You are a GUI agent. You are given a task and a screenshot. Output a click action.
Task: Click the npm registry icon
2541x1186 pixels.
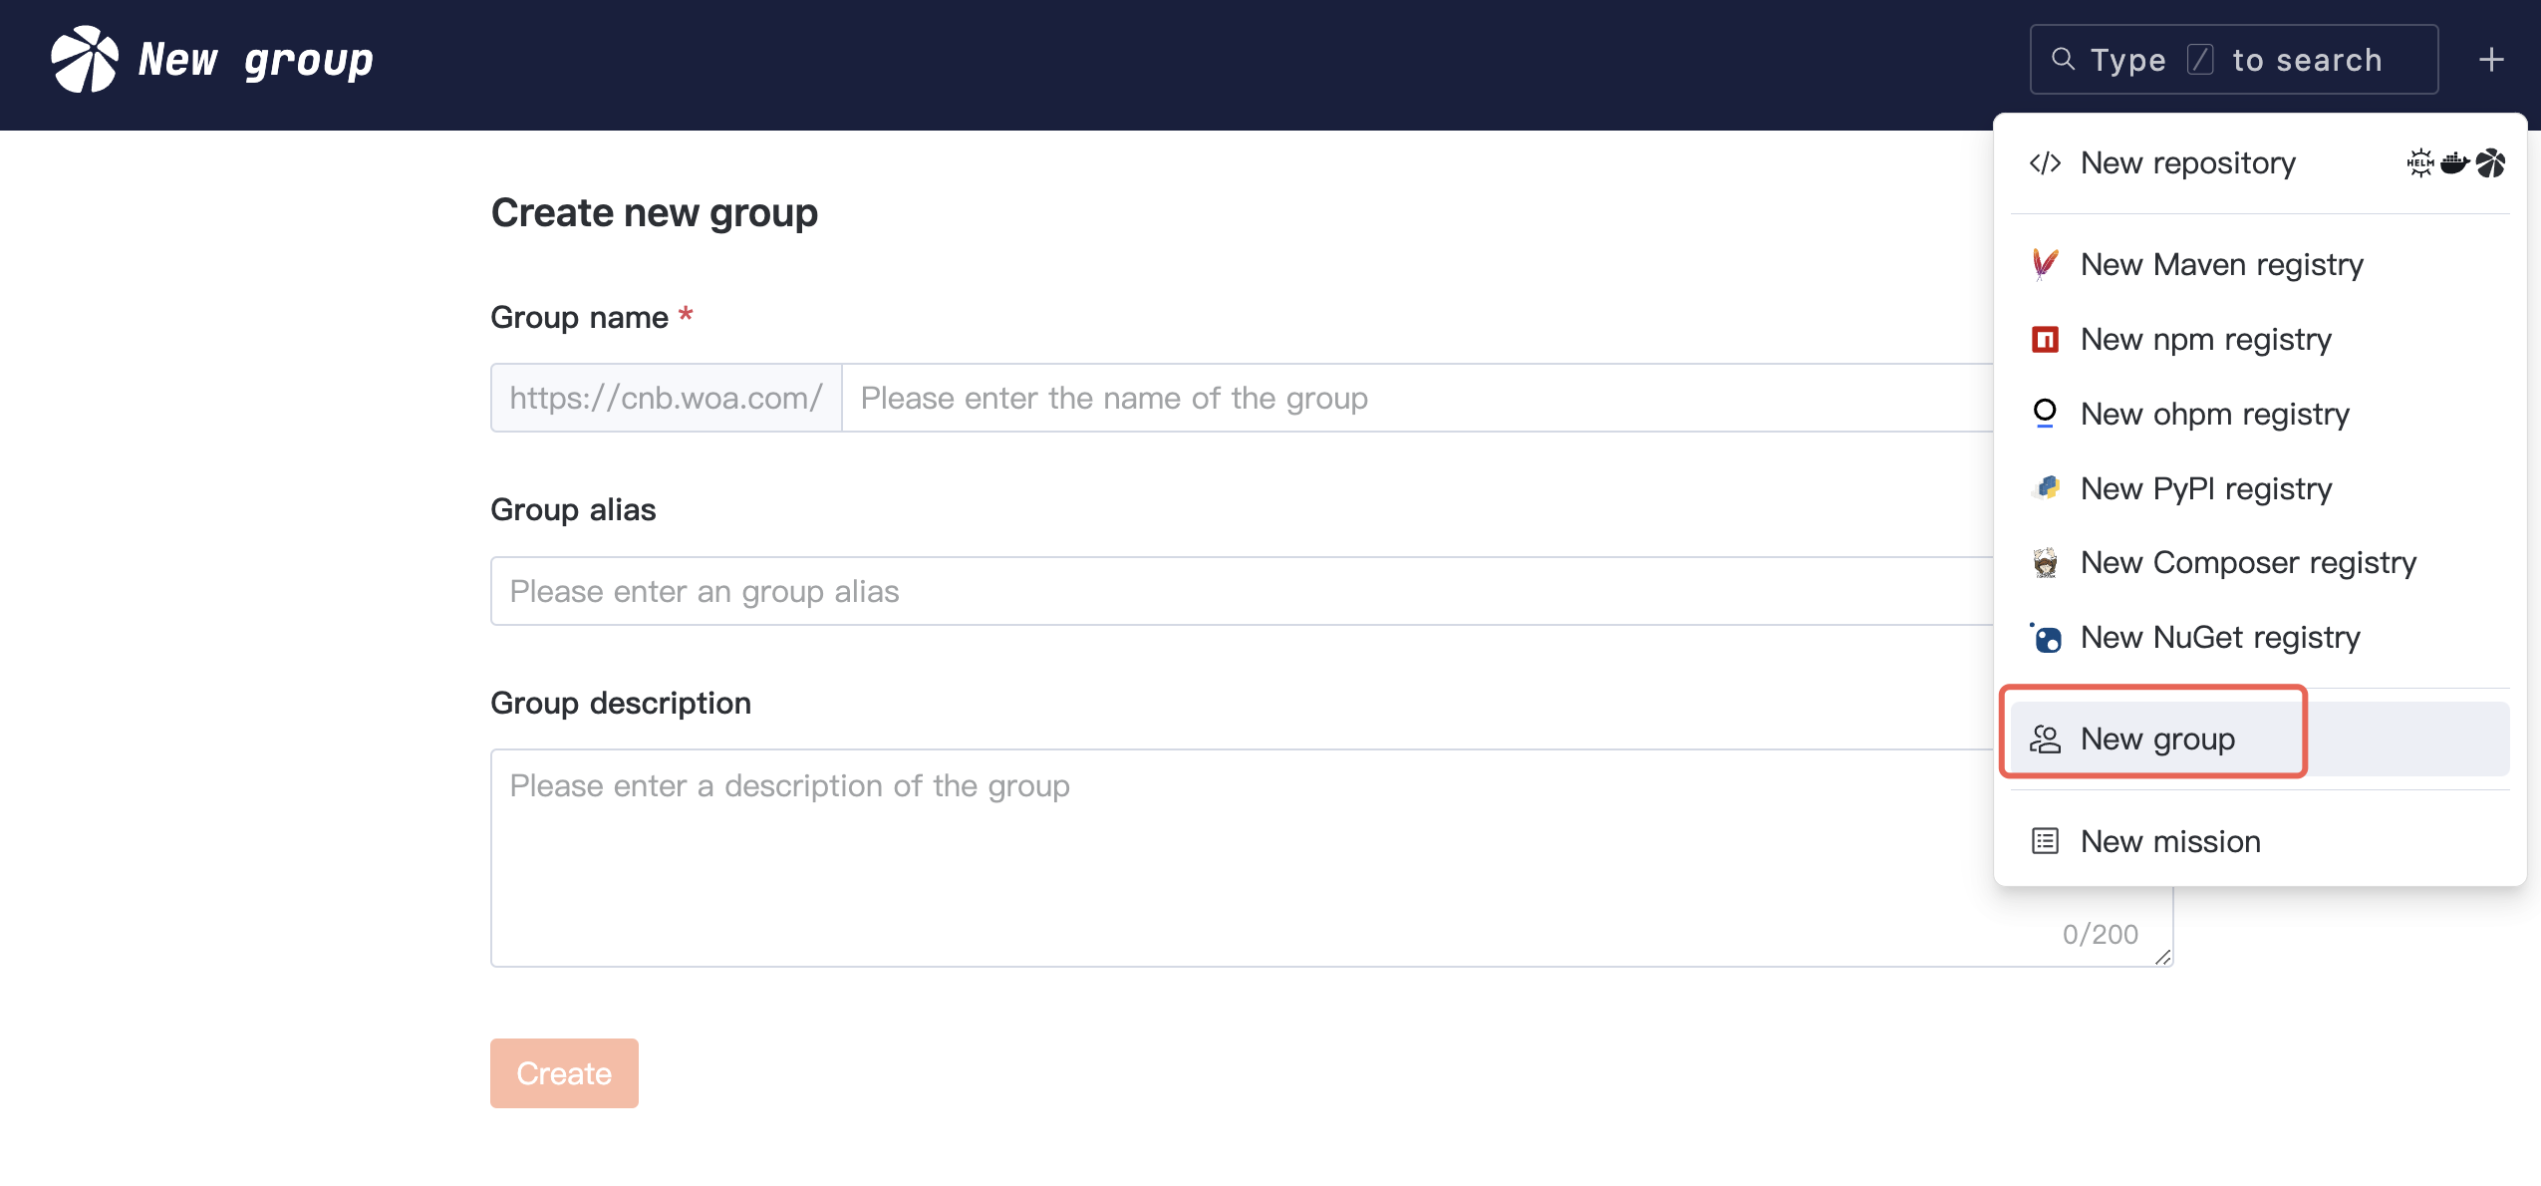[x=2045, y=340]
